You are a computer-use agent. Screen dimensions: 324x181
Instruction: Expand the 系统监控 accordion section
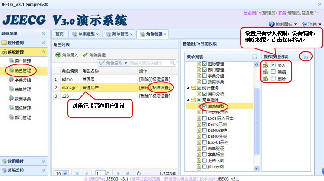click(43, 170)
